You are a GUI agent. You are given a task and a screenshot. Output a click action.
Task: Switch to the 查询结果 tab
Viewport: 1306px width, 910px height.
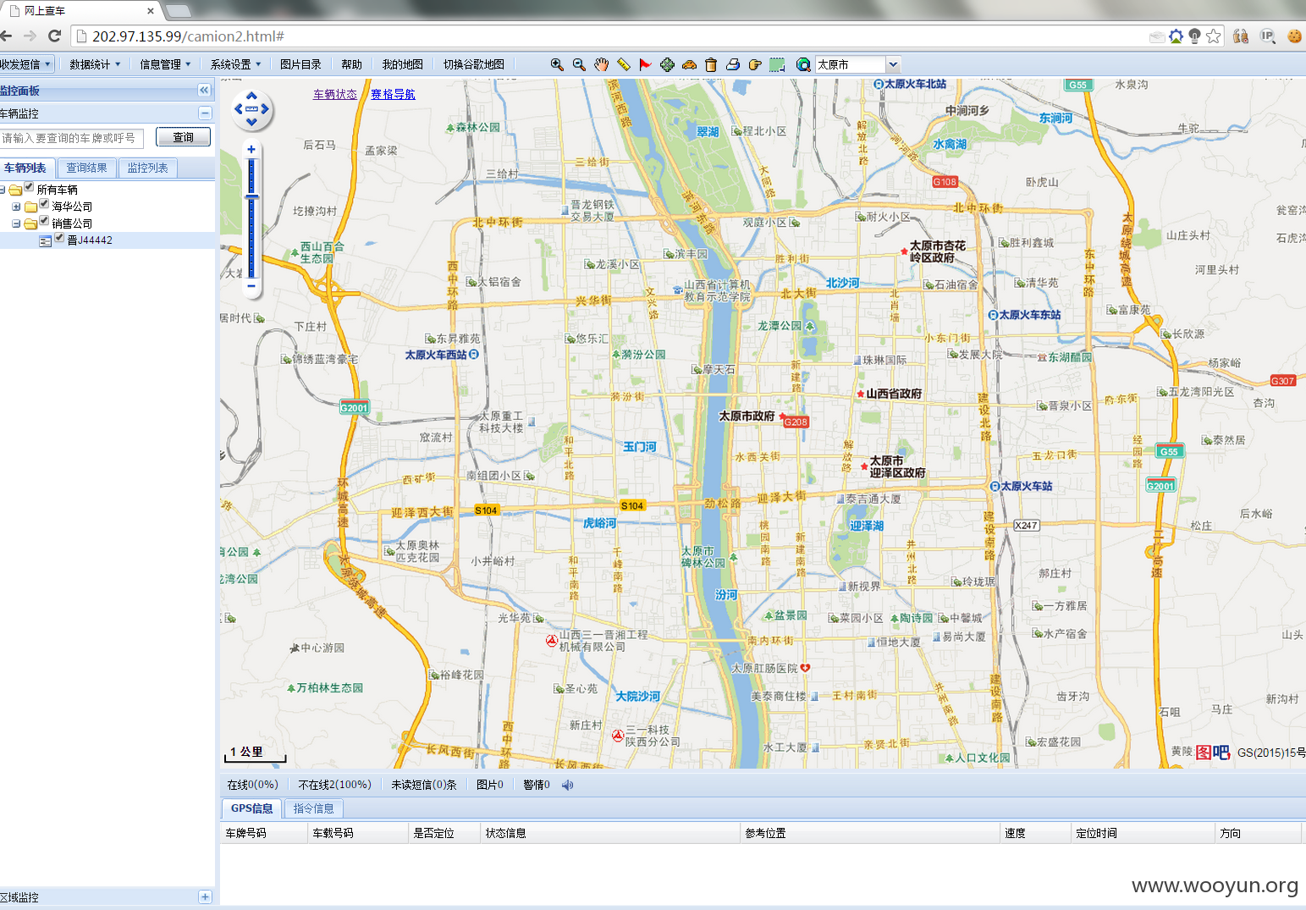click(86, 168)
